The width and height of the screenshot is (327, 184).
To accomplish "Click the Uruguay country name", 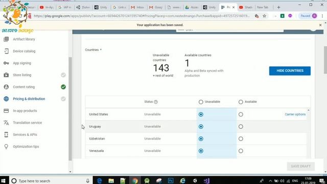I will click(x=95, y=127).
